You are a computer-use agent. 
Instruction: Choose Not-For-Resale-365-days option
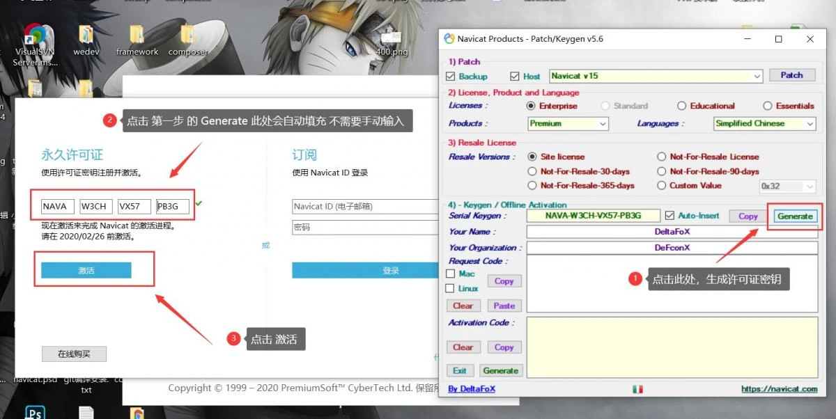[532, 186]
